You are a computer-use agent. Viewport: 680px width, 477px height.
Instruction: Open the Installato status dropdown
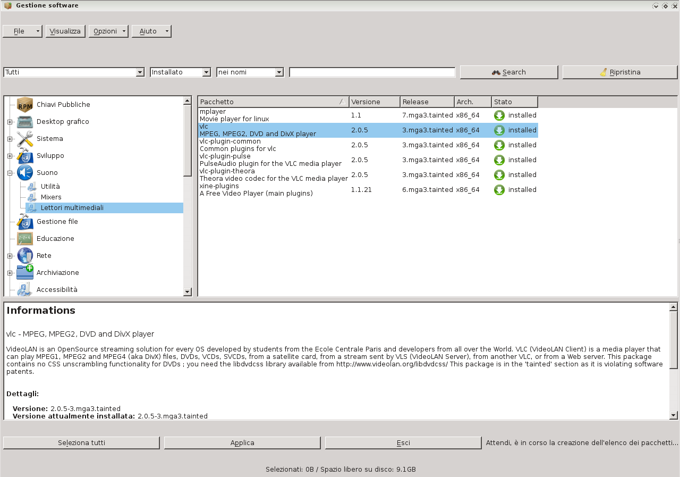coord(207,72)
